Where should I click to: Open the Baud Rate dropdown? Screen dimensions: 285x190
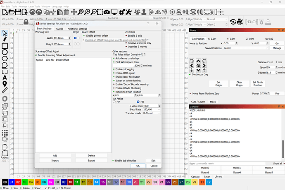tap(152, 109)
